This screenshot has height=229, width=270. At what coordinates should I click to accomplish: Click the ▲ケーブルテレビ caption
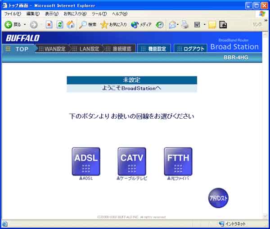132,178
